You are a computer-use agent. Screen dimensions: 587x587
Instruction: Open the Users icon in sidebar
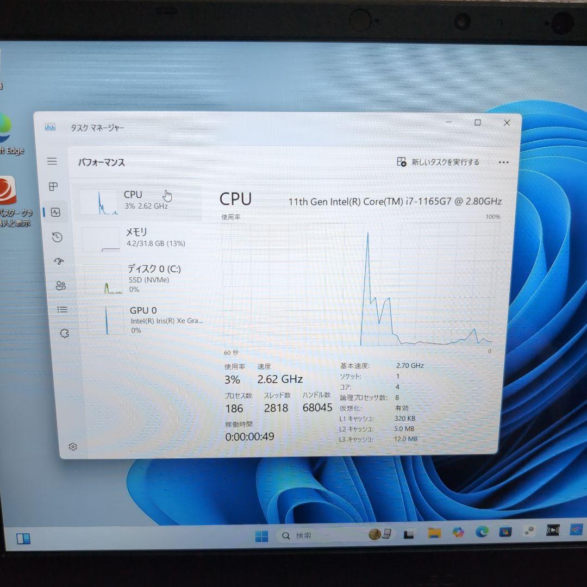[61, 286]
